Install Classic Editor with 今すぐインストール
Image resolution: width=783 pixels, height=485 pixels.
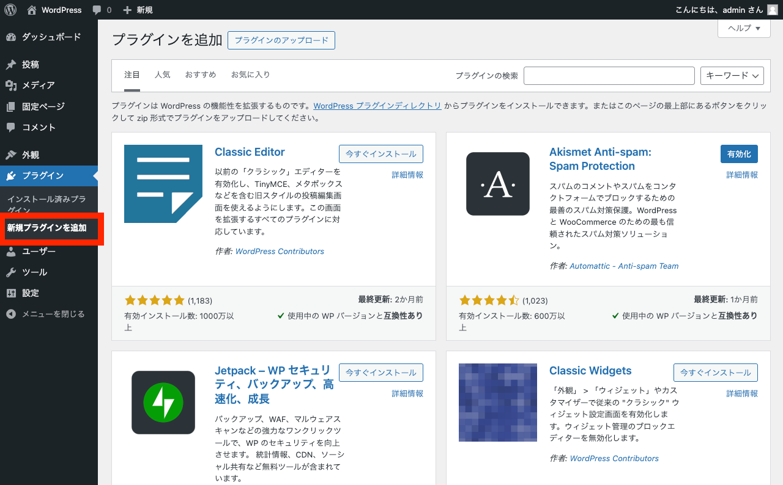[381, 154]
